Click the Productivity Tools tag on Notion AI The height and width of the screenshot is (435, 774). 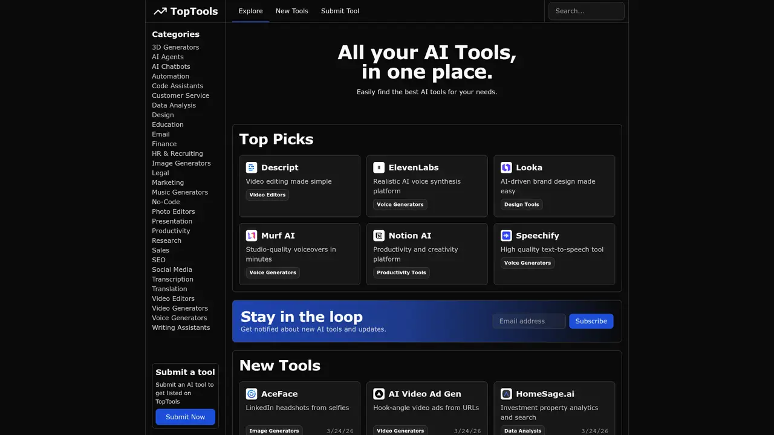coord(401,272)
